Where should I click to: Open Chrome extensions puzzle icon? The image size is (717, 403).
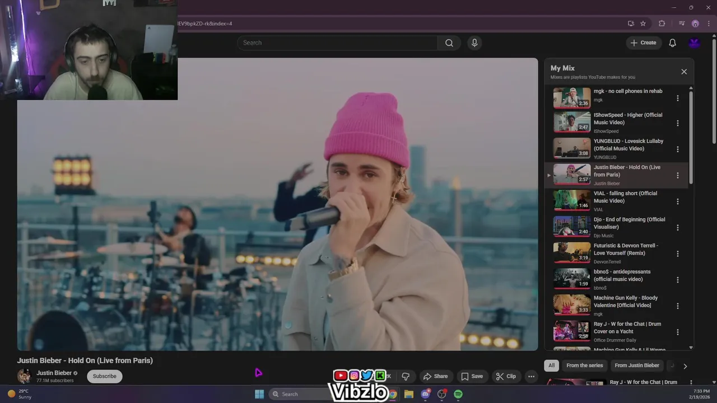662,24
